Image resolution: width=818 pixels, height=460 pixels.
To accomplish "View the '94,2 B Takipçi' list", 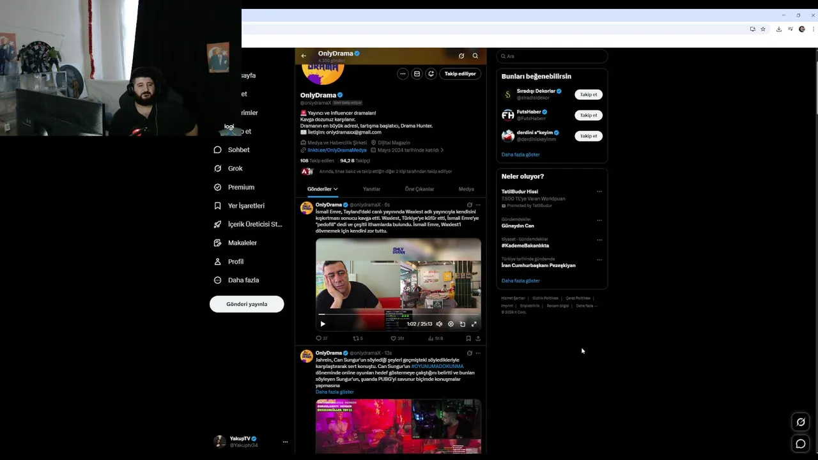I will tap(355, 161).
